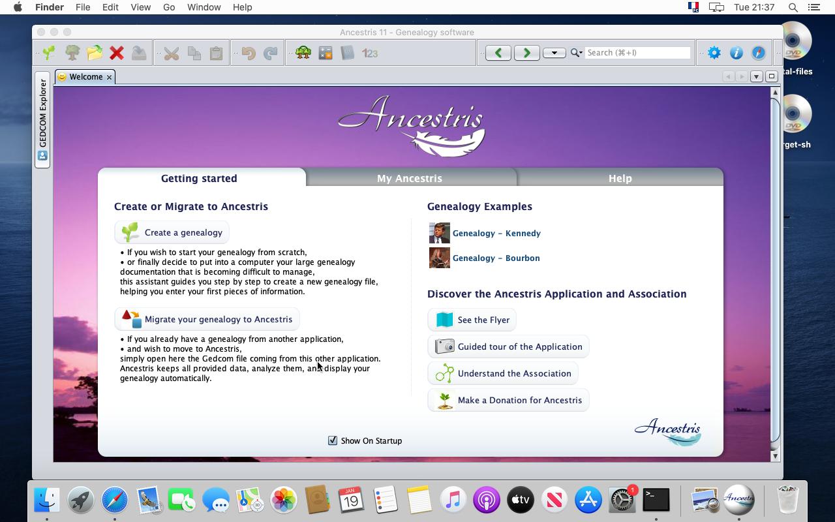Open System Preferences in the Dock
Screen dimensions: 835x522
[622, 500]
